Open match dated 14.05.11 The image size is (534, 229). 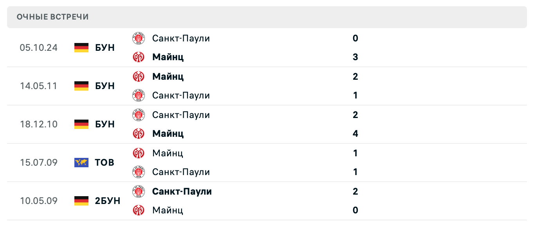[x=39, y=86]
